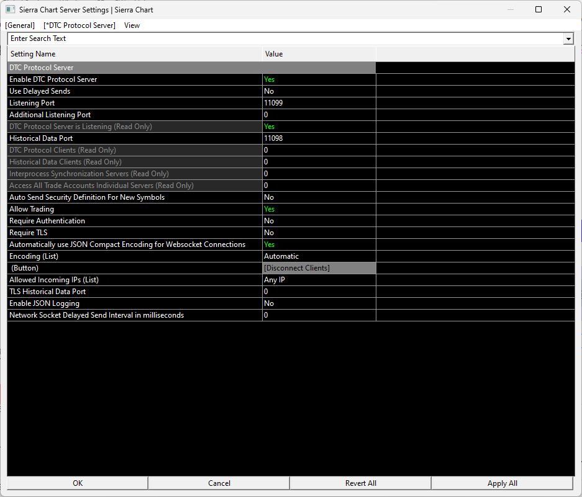Click the Revert All button

pos(360,483)
